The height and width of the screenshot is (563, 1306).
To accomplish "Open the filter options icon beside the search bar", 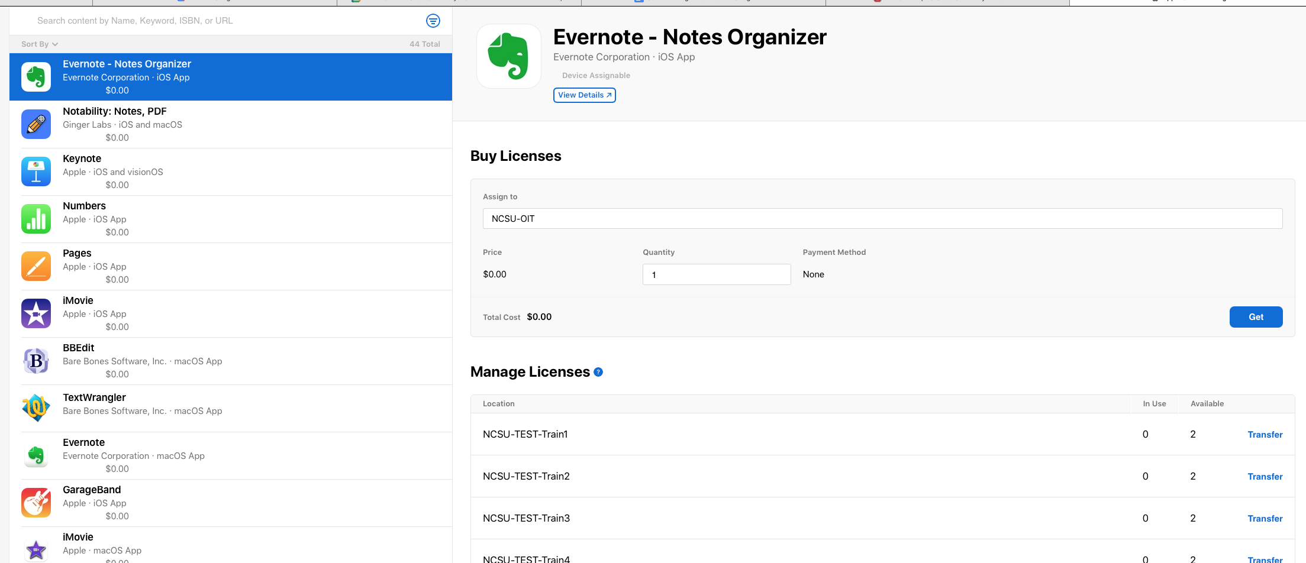I will point(433,21).
